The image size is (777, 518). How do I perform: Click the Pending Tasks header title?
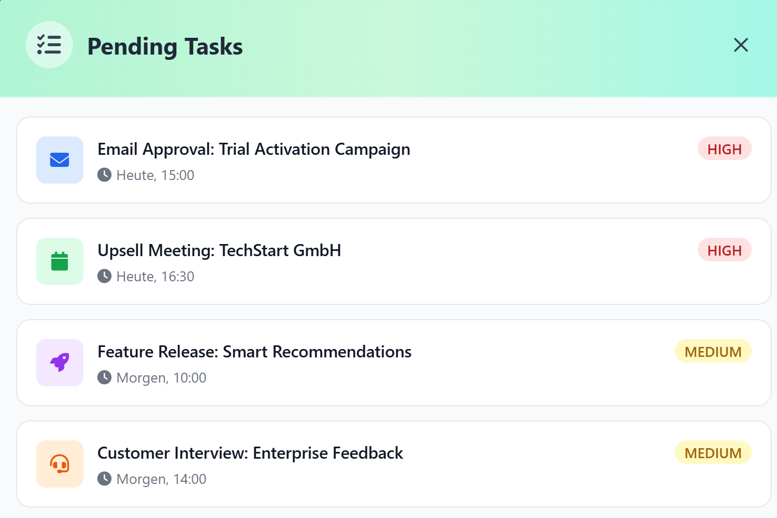pyautogui.click(x=165, y=46)
